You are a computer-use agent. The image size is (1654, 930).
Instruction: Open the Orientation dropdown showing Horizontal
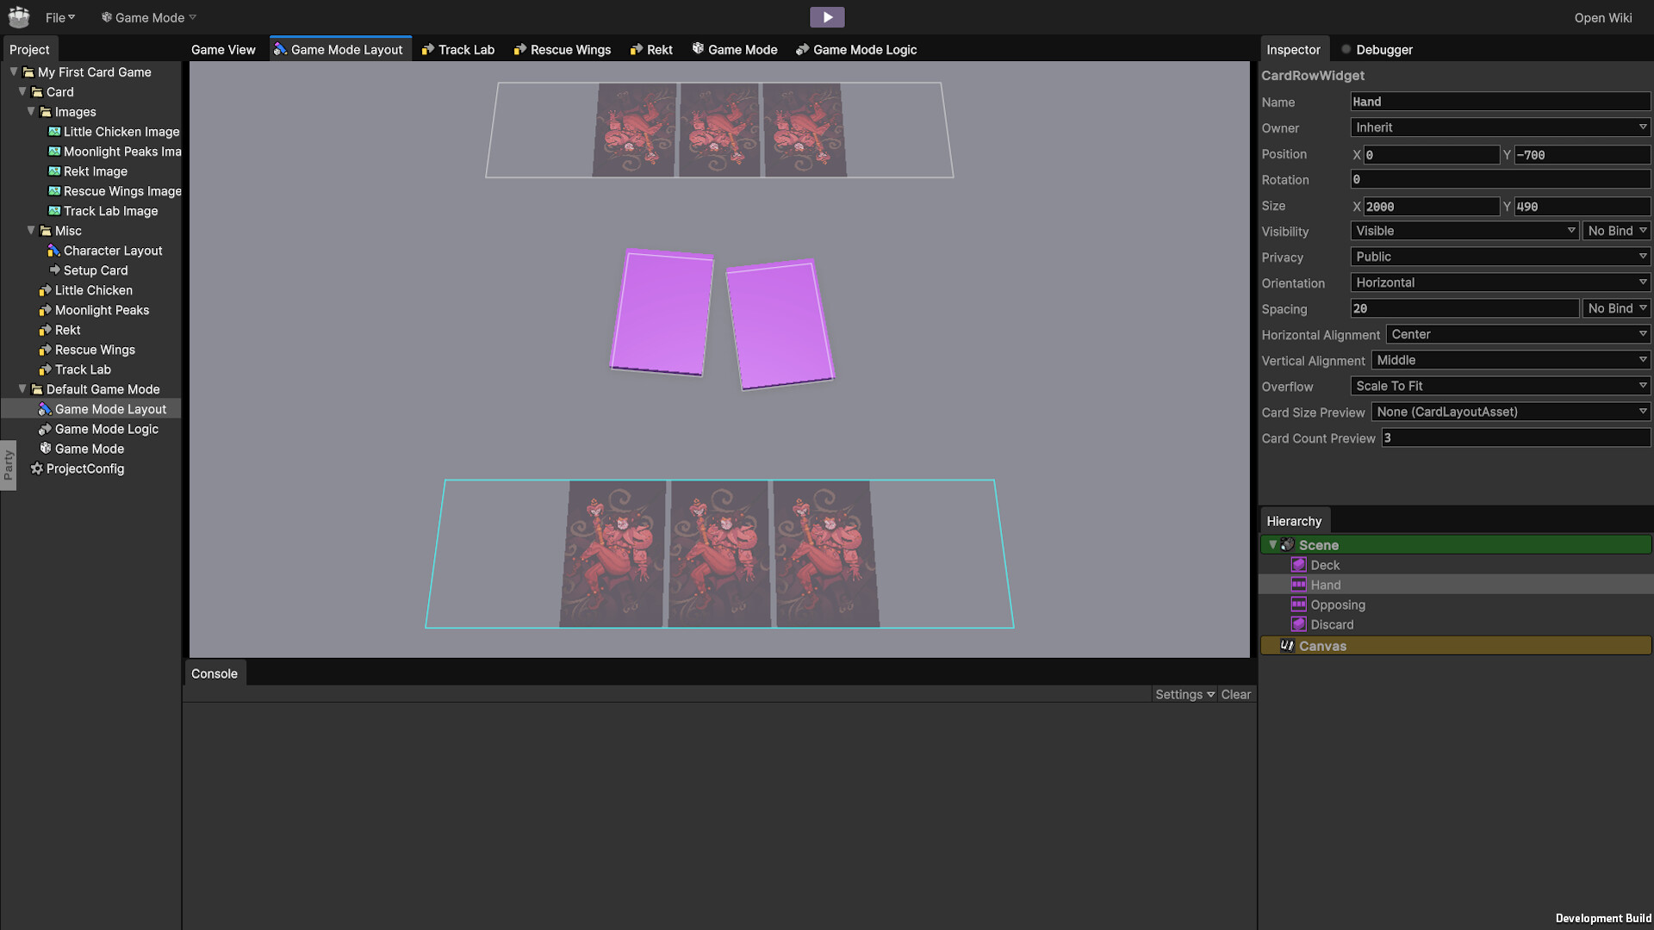[x=1499, y=282]
